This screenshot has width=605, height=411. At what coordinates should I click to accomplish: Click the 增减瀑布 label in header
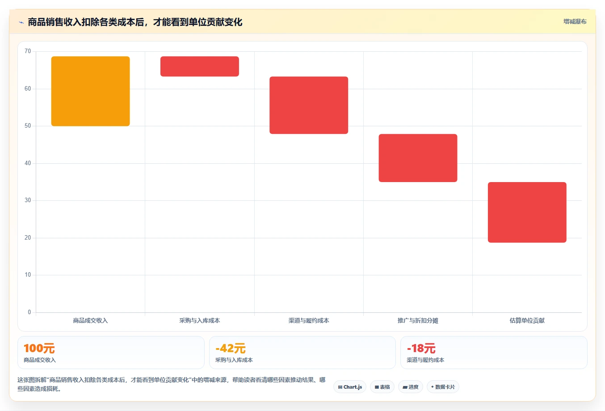[x=575, y=21]
